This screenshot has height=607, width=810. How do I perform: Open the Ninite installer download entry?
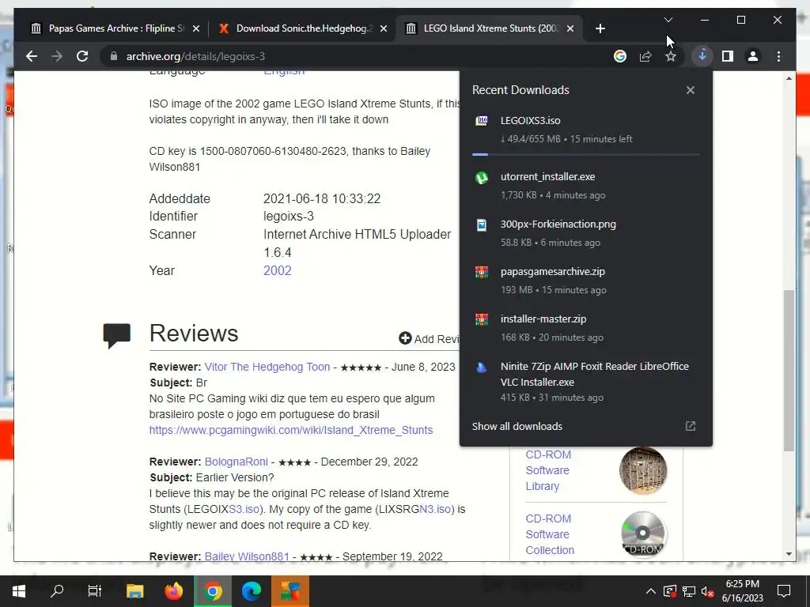(x=586, y=382)
